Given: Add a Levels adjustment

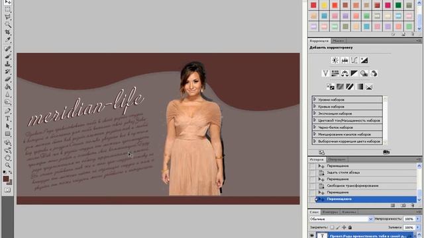Looking at the screenshot, I should click(344, 60).
